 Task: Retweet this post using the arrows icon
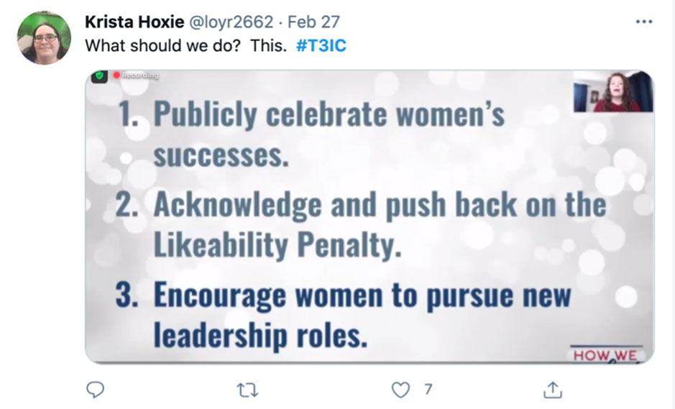pyautogui.click(x=247, y=390)
